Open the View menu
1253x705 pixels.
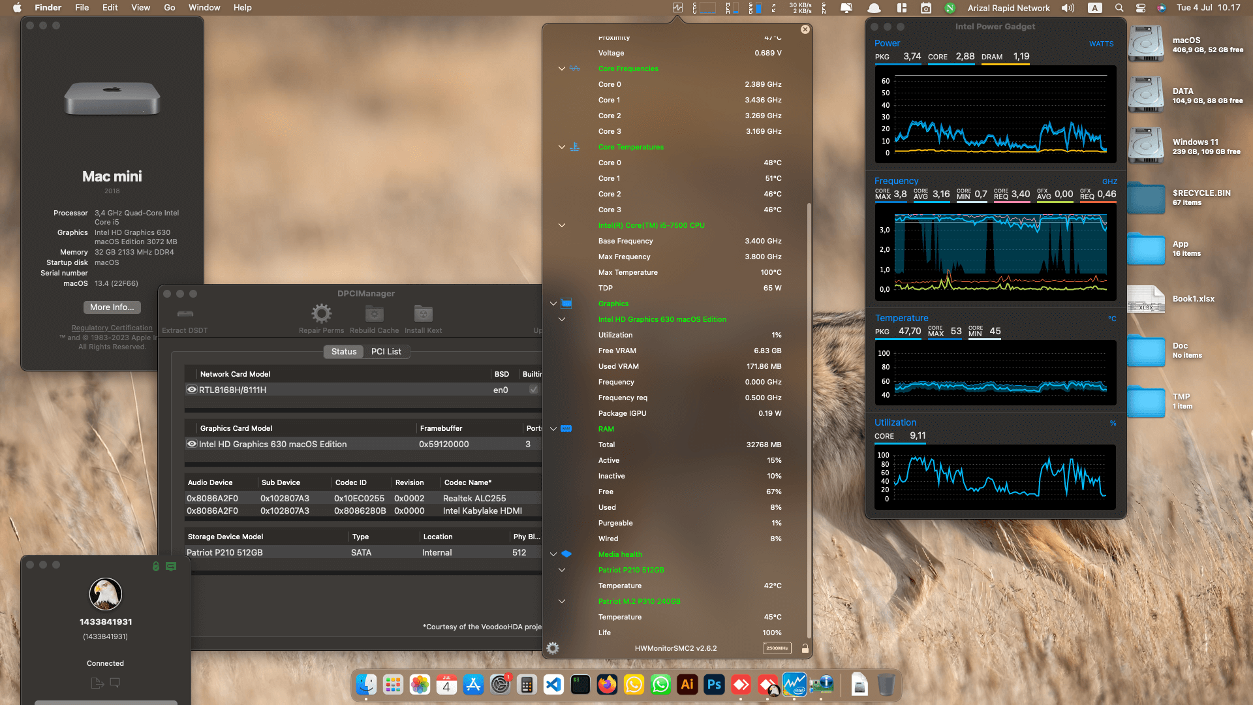[x=140, y=8]
